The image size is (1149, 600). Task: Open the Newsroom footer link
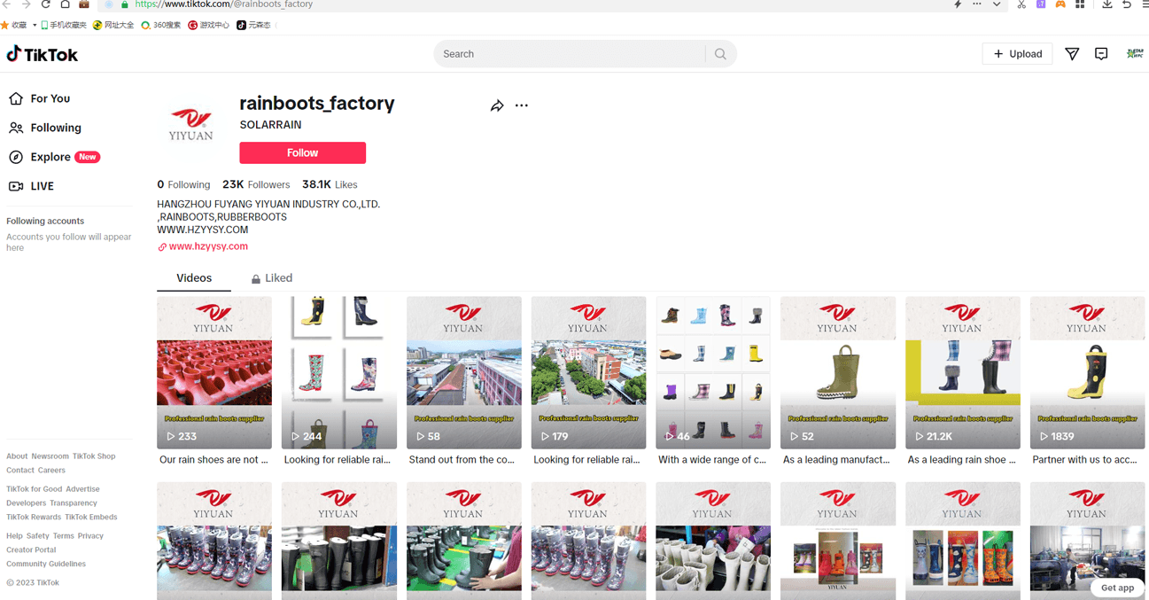pyautogui.click(x=50, y=456)
